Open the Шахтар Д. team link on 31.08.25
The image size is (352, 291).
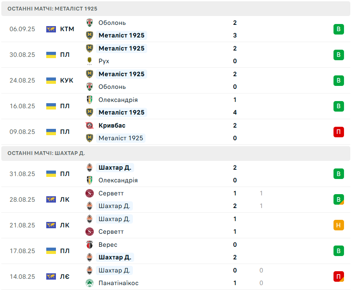pos(115,168)
